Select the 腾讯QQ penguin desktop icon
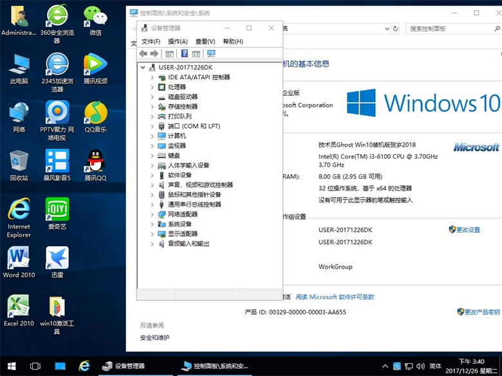Screen dimensions: 502x376 coord(95,165)
